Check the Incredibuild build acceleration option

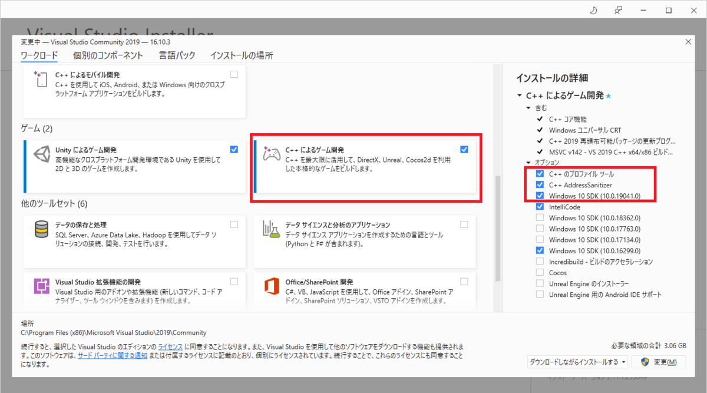(540, 262)
